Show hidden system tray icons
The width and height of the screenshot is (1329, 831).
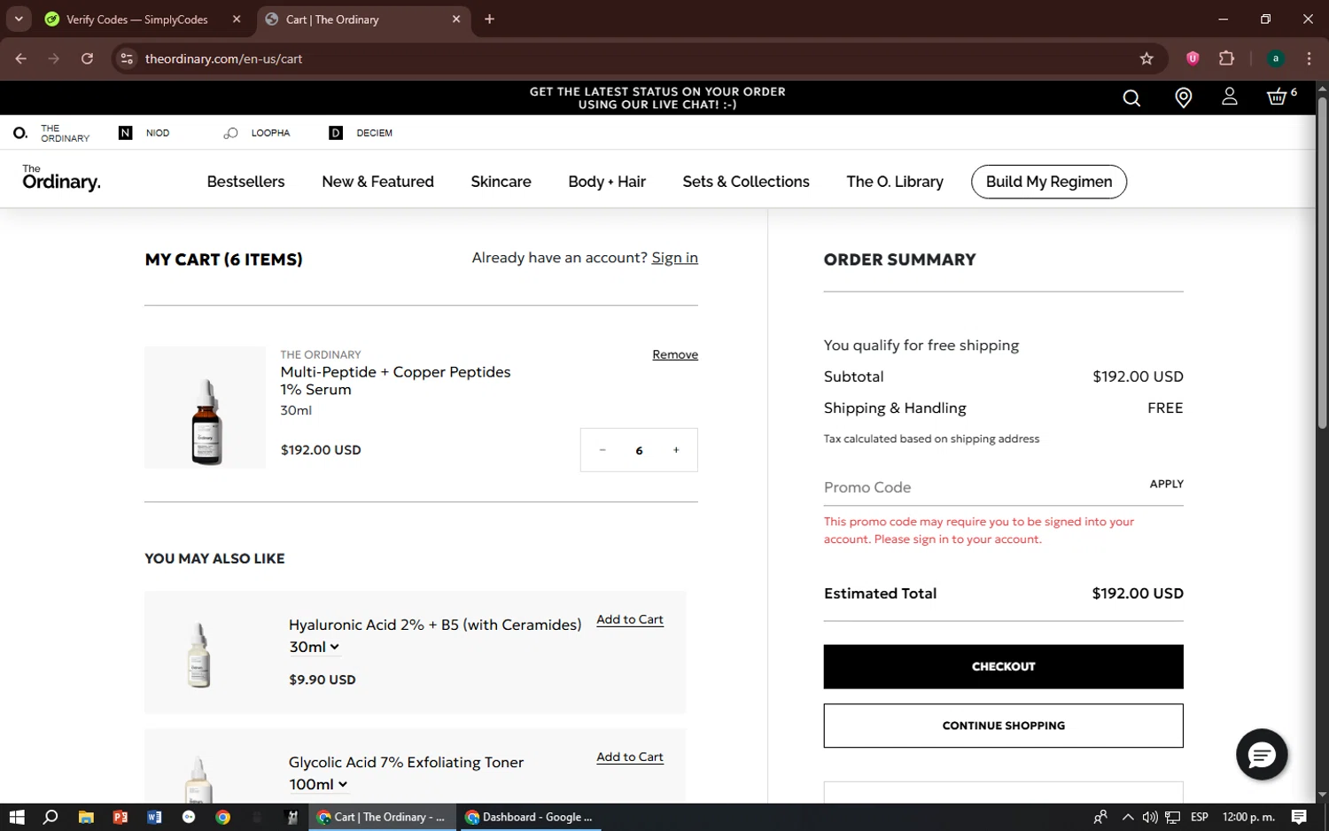(1127, 817)
